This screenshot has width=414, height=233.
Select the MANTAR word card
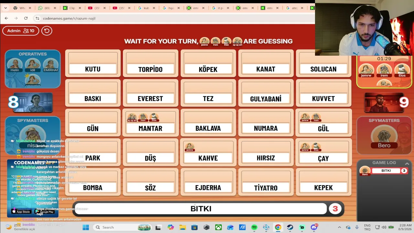[x=150, y=123]
